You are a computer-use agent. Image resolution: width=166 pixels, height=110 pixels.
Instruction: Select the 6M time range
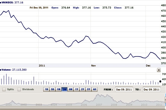71,89
